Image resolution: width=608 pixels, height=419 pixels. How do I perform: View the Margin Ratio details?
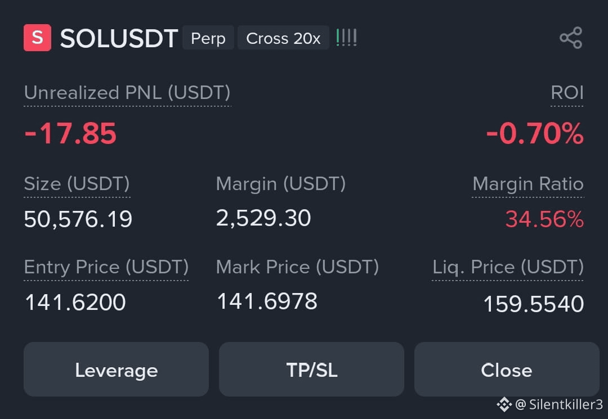click(527, 184)
